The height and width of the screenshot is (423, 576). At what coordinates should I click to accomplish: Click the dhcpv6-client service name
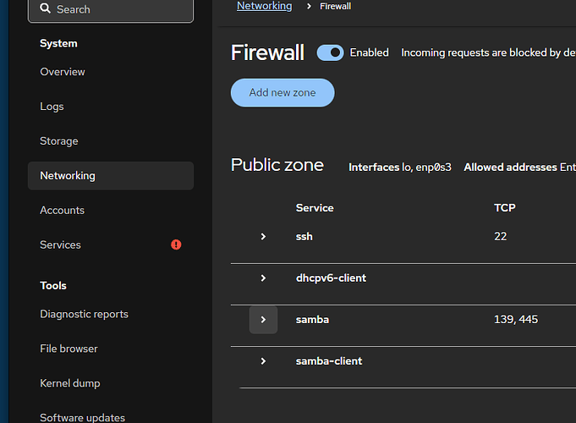[331, 278]
